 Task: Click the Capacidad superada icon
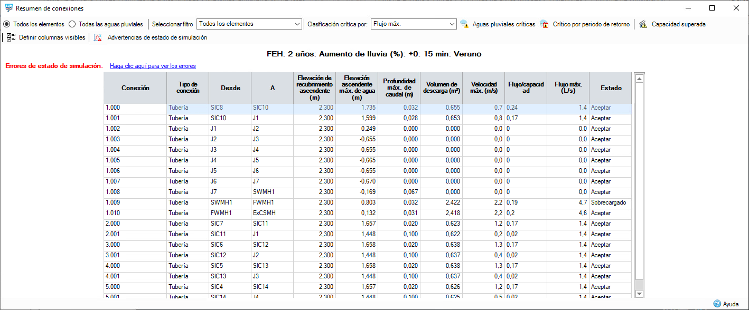click(643, 24)
